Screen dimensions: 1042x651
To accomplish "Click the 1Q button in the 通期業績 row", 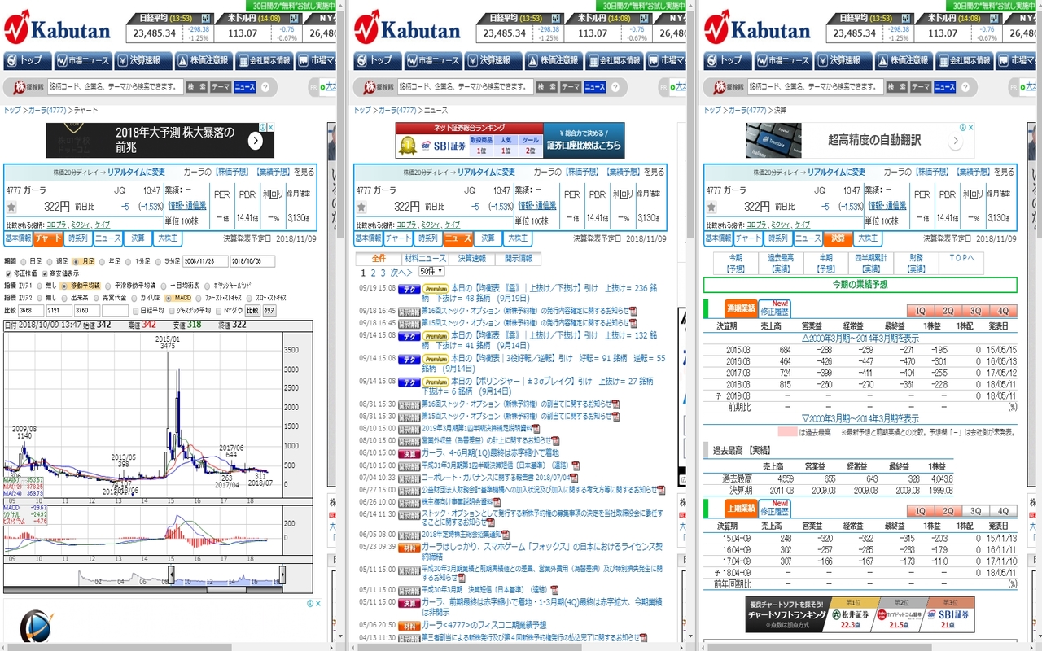I will 921,311.
